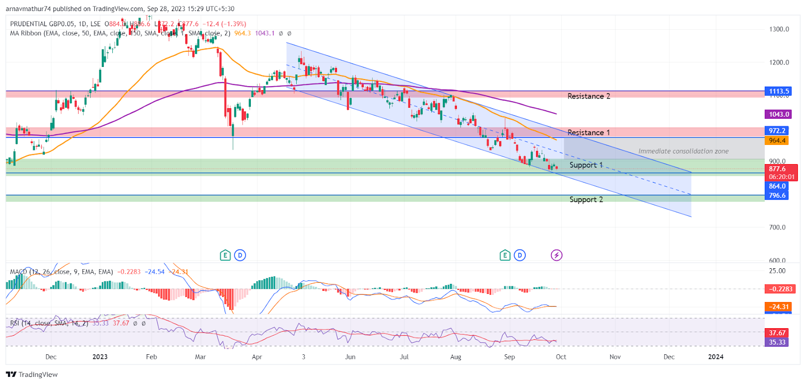Click the Jun label on time axis

(x=351, y=357)
